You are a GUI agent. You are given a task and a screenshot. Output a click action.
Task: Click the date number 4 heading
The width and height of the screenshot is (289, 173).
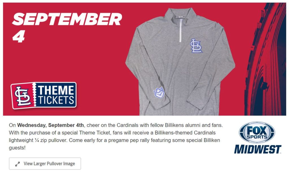click(x=19, y=36)
